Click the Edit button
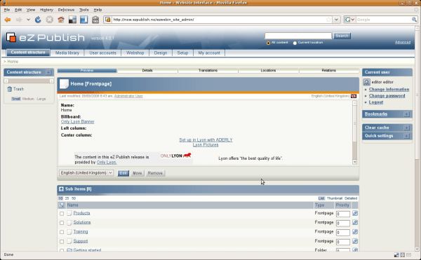The image size is (421, 260). [x=123, y=173]
